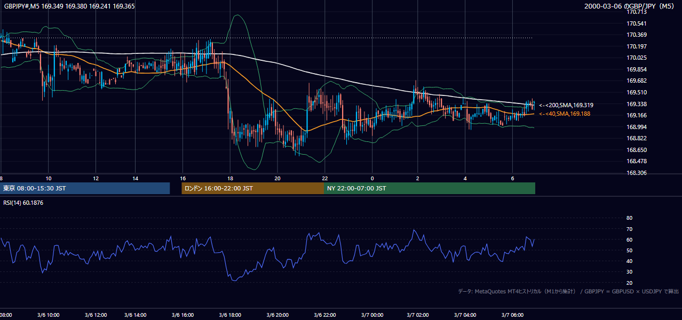This screenshot has height=320, width=682.
Task: Select the ロンドン 16:00-22:00 JST session bar
Action: pyautogui.click(x=253, y=188)
